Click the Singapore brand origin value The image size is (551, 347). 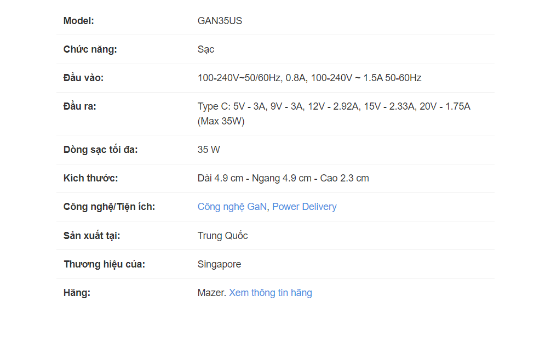[x=219, y=264]
